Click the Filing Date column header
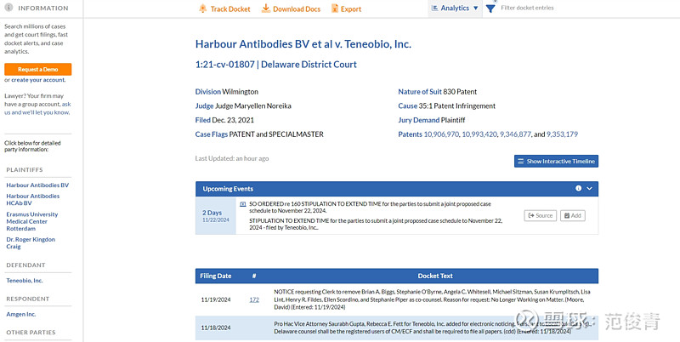The height and width of the screenshot is (342, 680). tap(216, 276)
